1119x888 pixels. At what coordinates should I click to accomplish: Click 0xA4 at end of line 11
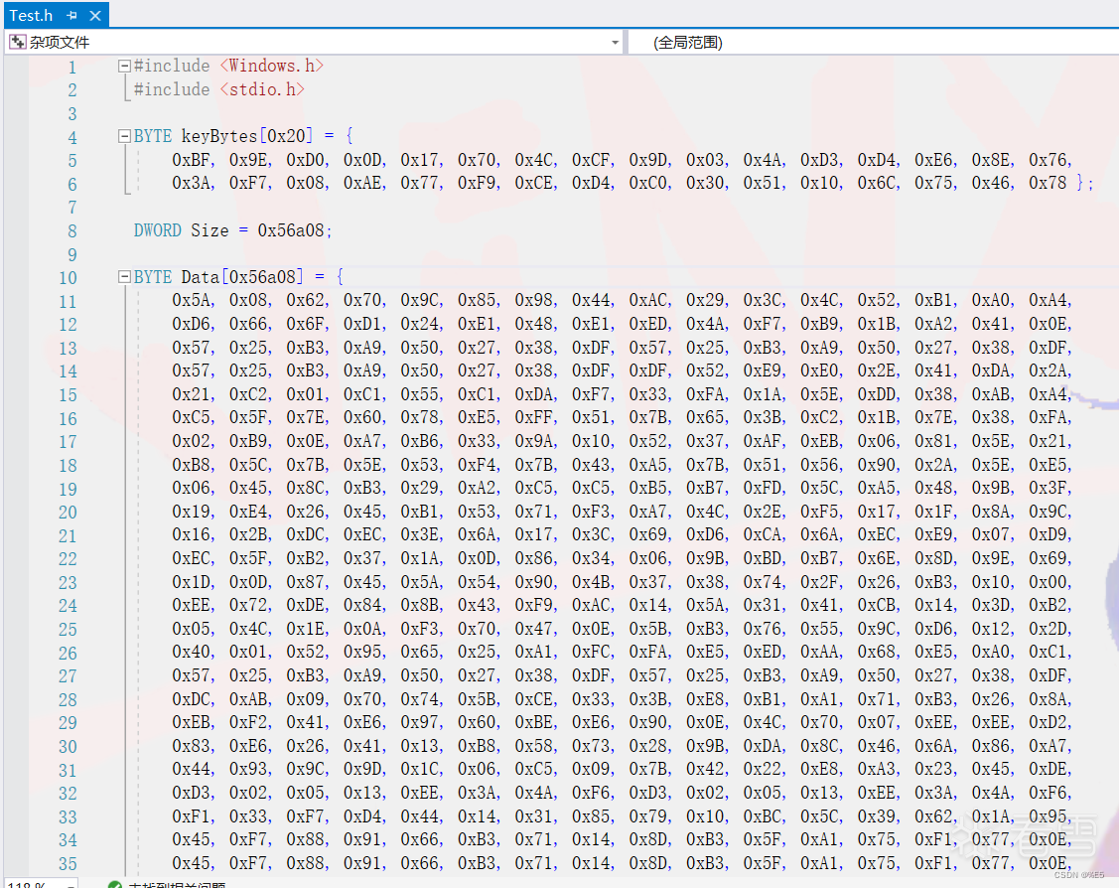1048,300
